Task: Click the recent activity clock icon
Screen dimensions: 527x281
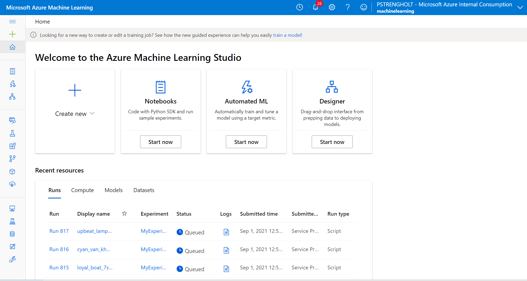Action: tap(300, 7)
